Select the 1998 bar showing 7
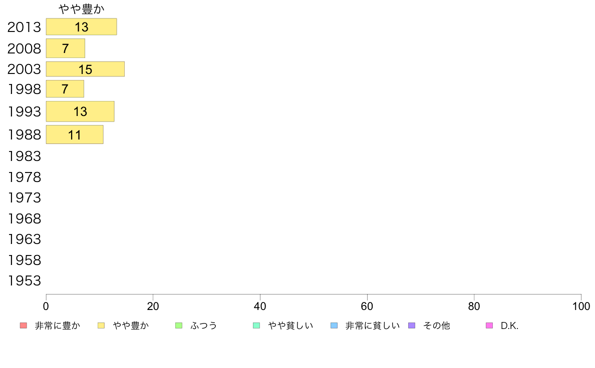Viewport: 595px width, 368px height. pyautogui.click(x=65, y=88)
